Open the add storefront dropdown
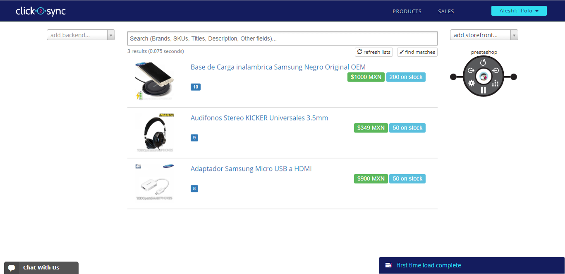The image size is (565, 274). click(484, 35)
